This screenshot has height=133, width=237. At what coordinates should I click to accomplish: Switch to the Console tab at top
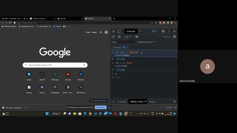[131, 31]
